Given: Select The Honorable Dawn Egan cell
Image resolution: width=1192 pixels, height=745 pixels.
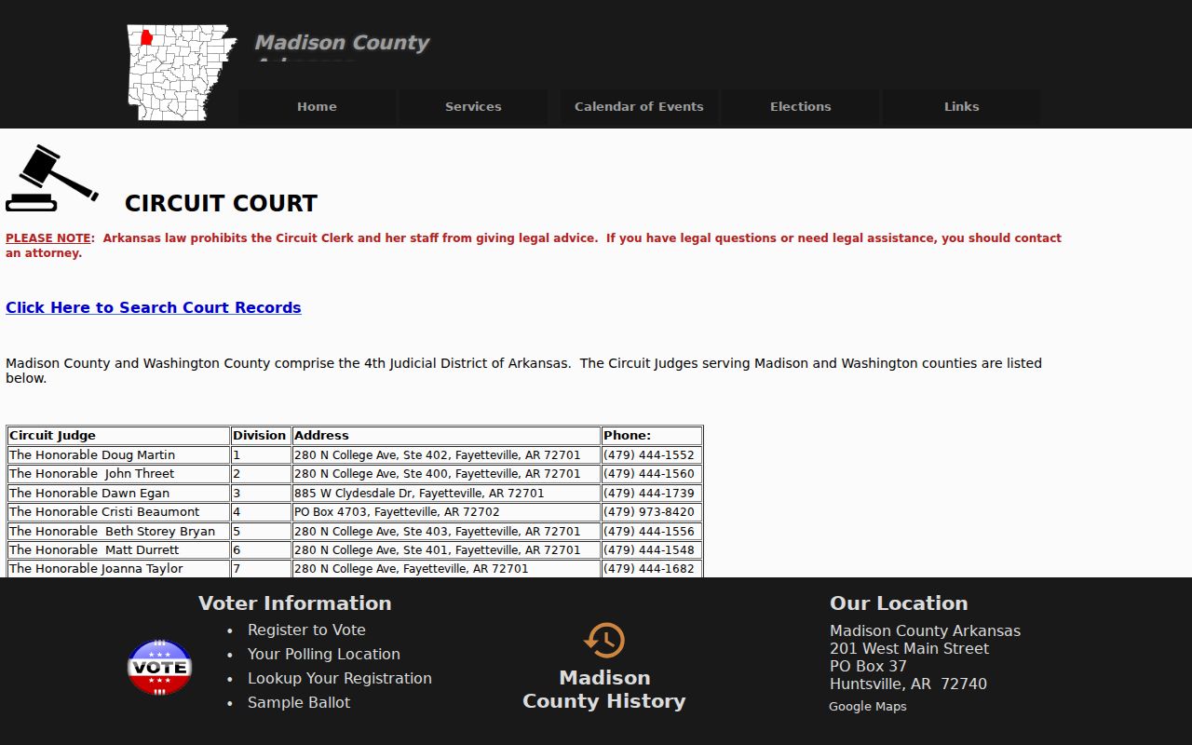Looking at the screenshot, I should (x=118, y=493).
